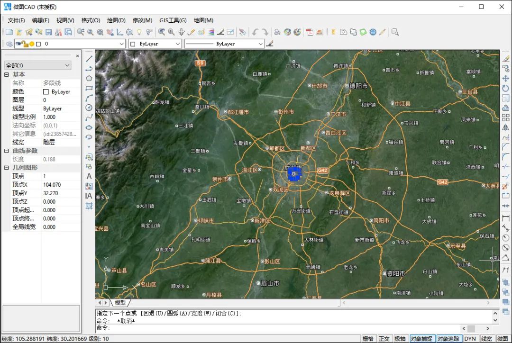This screenshot has width=512, height=343.
Task: Toggle 对象追踪 object tracking in status bar
Action: (x=448, y=339)
